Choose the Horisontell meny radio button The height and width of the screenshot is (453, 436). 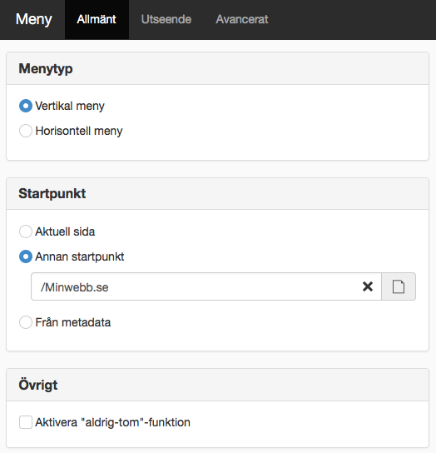[26, 131]
